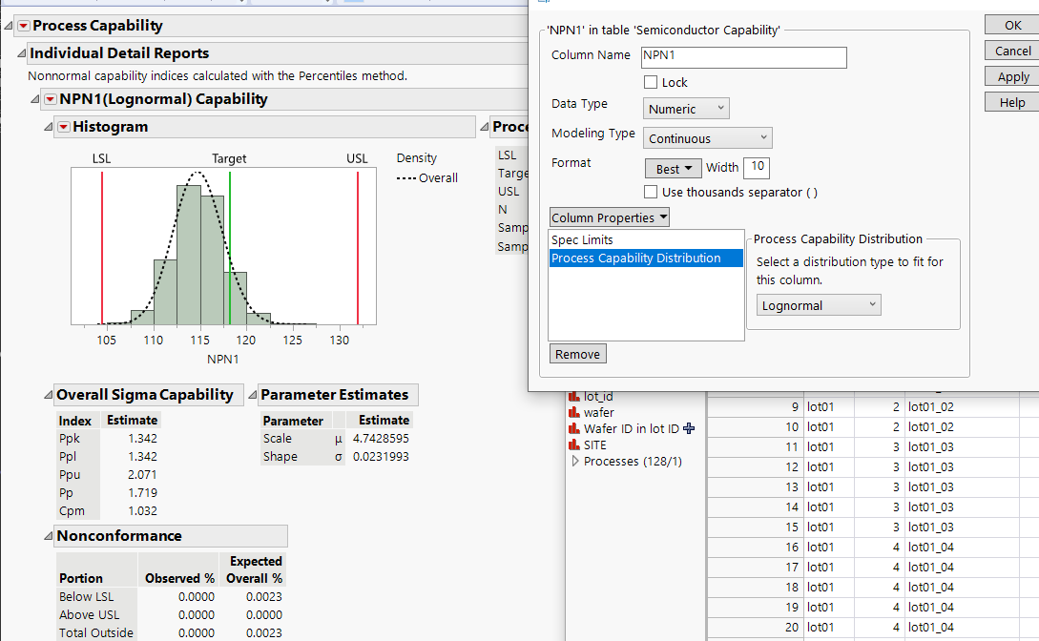Open the Process Capability red triangle menu
The width and height of the screenshot is (1039, 641).
tap(22, 26)
